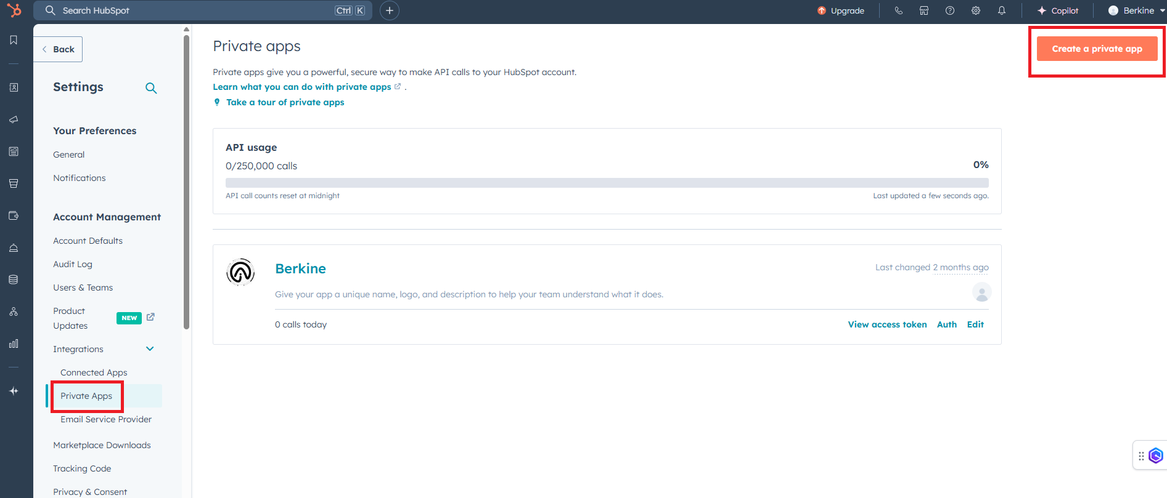Viewport: 1167px width, 498px height.
Task: Create a private app
Action: click(1097, 49)
